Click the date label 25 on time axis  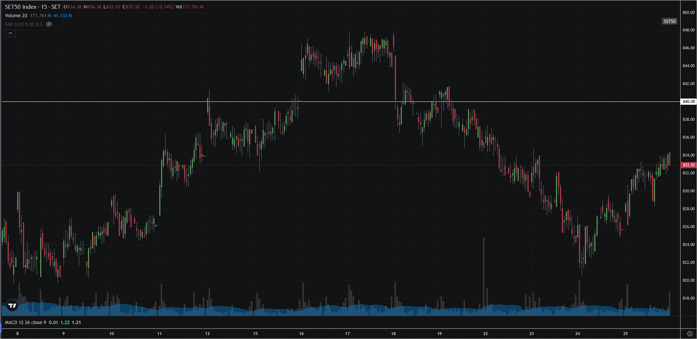[x=625, y=334]
